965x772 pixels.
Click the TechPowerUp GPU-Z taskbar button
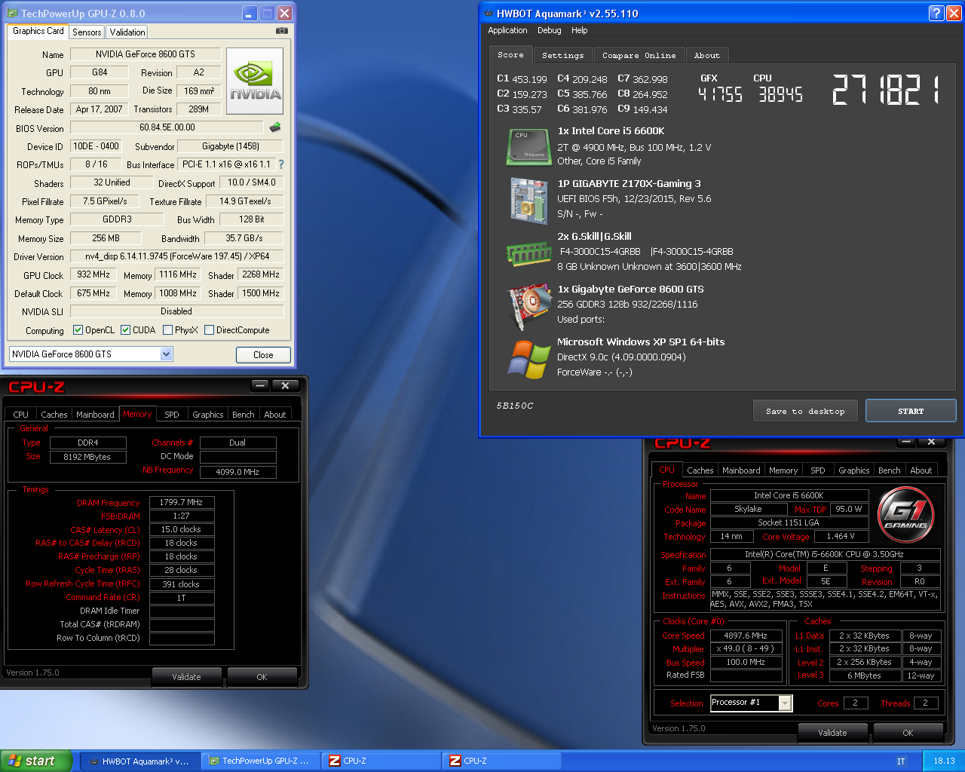pos(260,761)
